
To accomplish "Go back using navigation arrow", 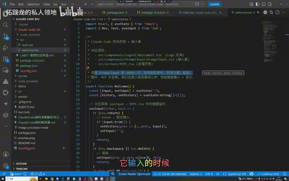I will [x=86, y=4].
